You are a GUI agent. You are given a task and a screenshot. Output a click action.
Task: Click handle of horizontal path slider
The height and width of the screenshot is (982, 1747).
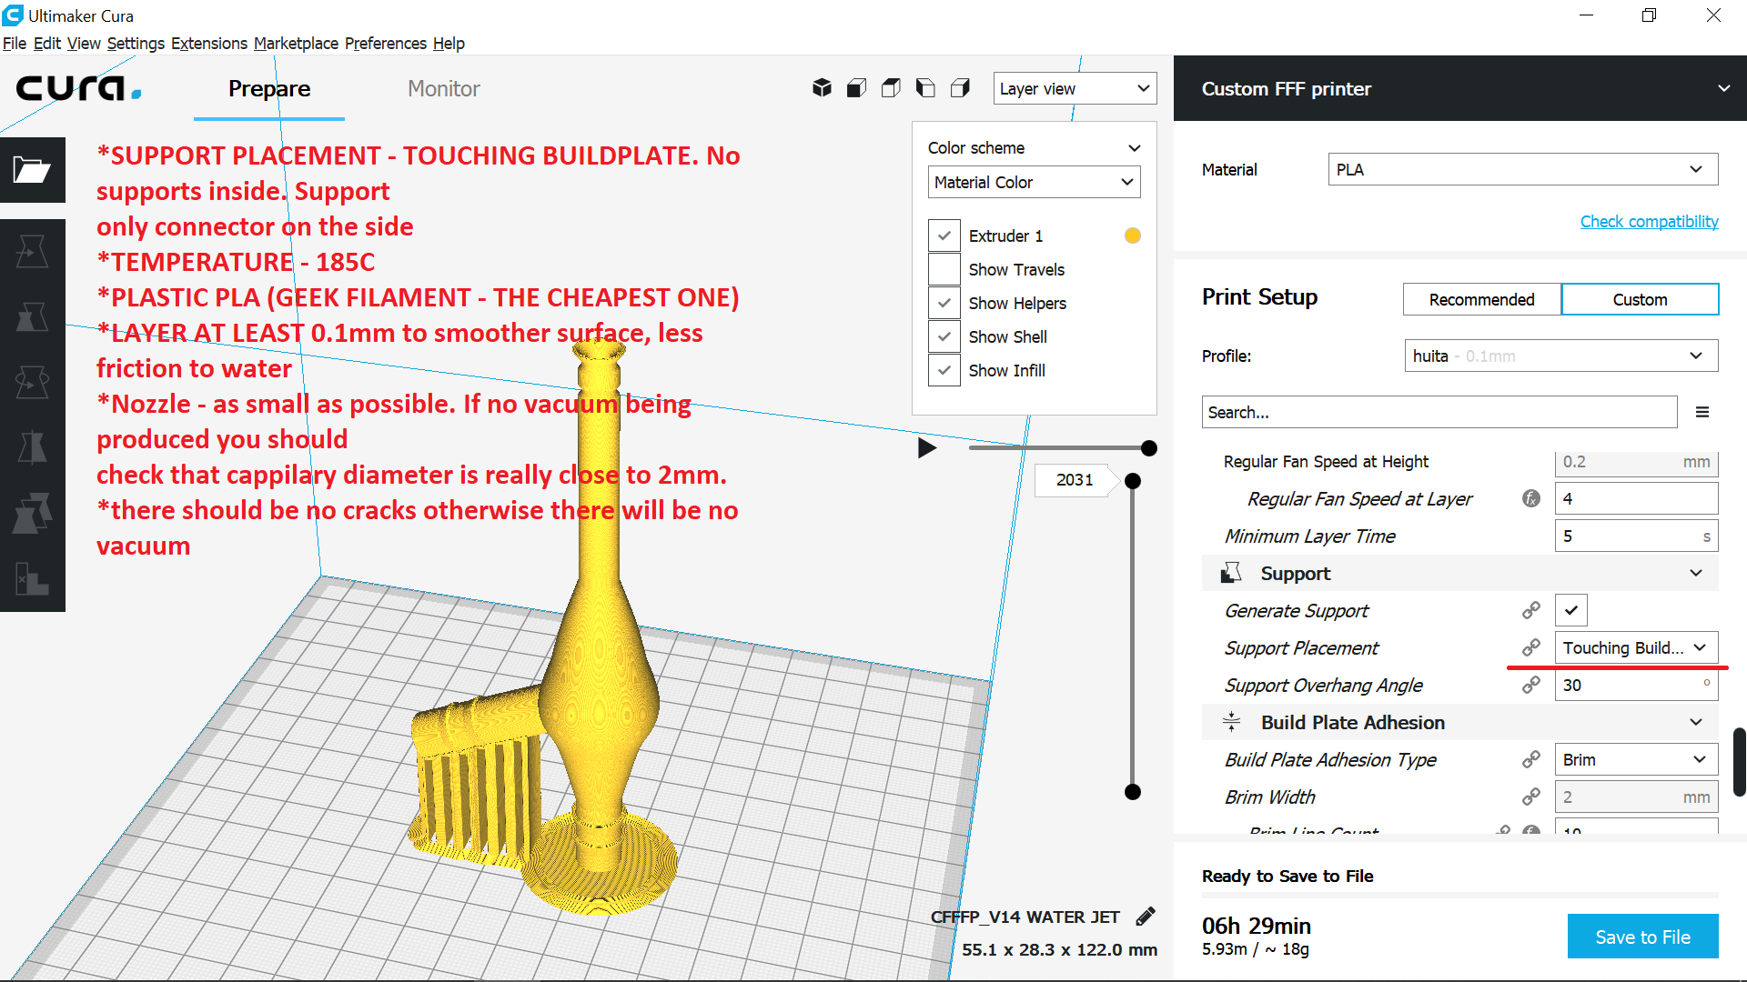tap(1149, 447)
